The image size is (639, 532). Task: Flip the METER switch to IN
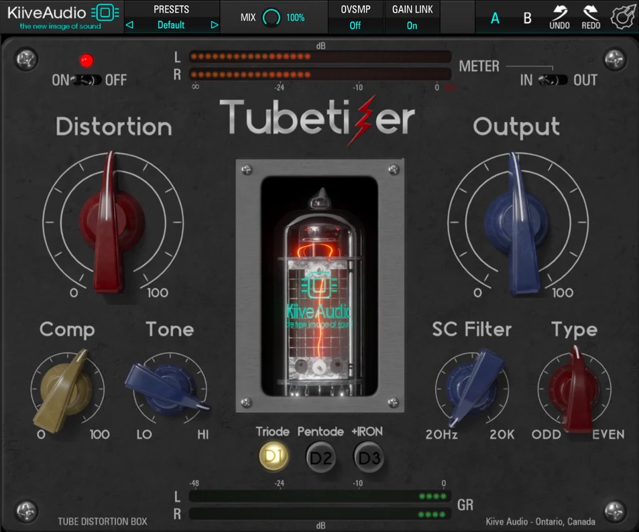[x=546, y=80]
